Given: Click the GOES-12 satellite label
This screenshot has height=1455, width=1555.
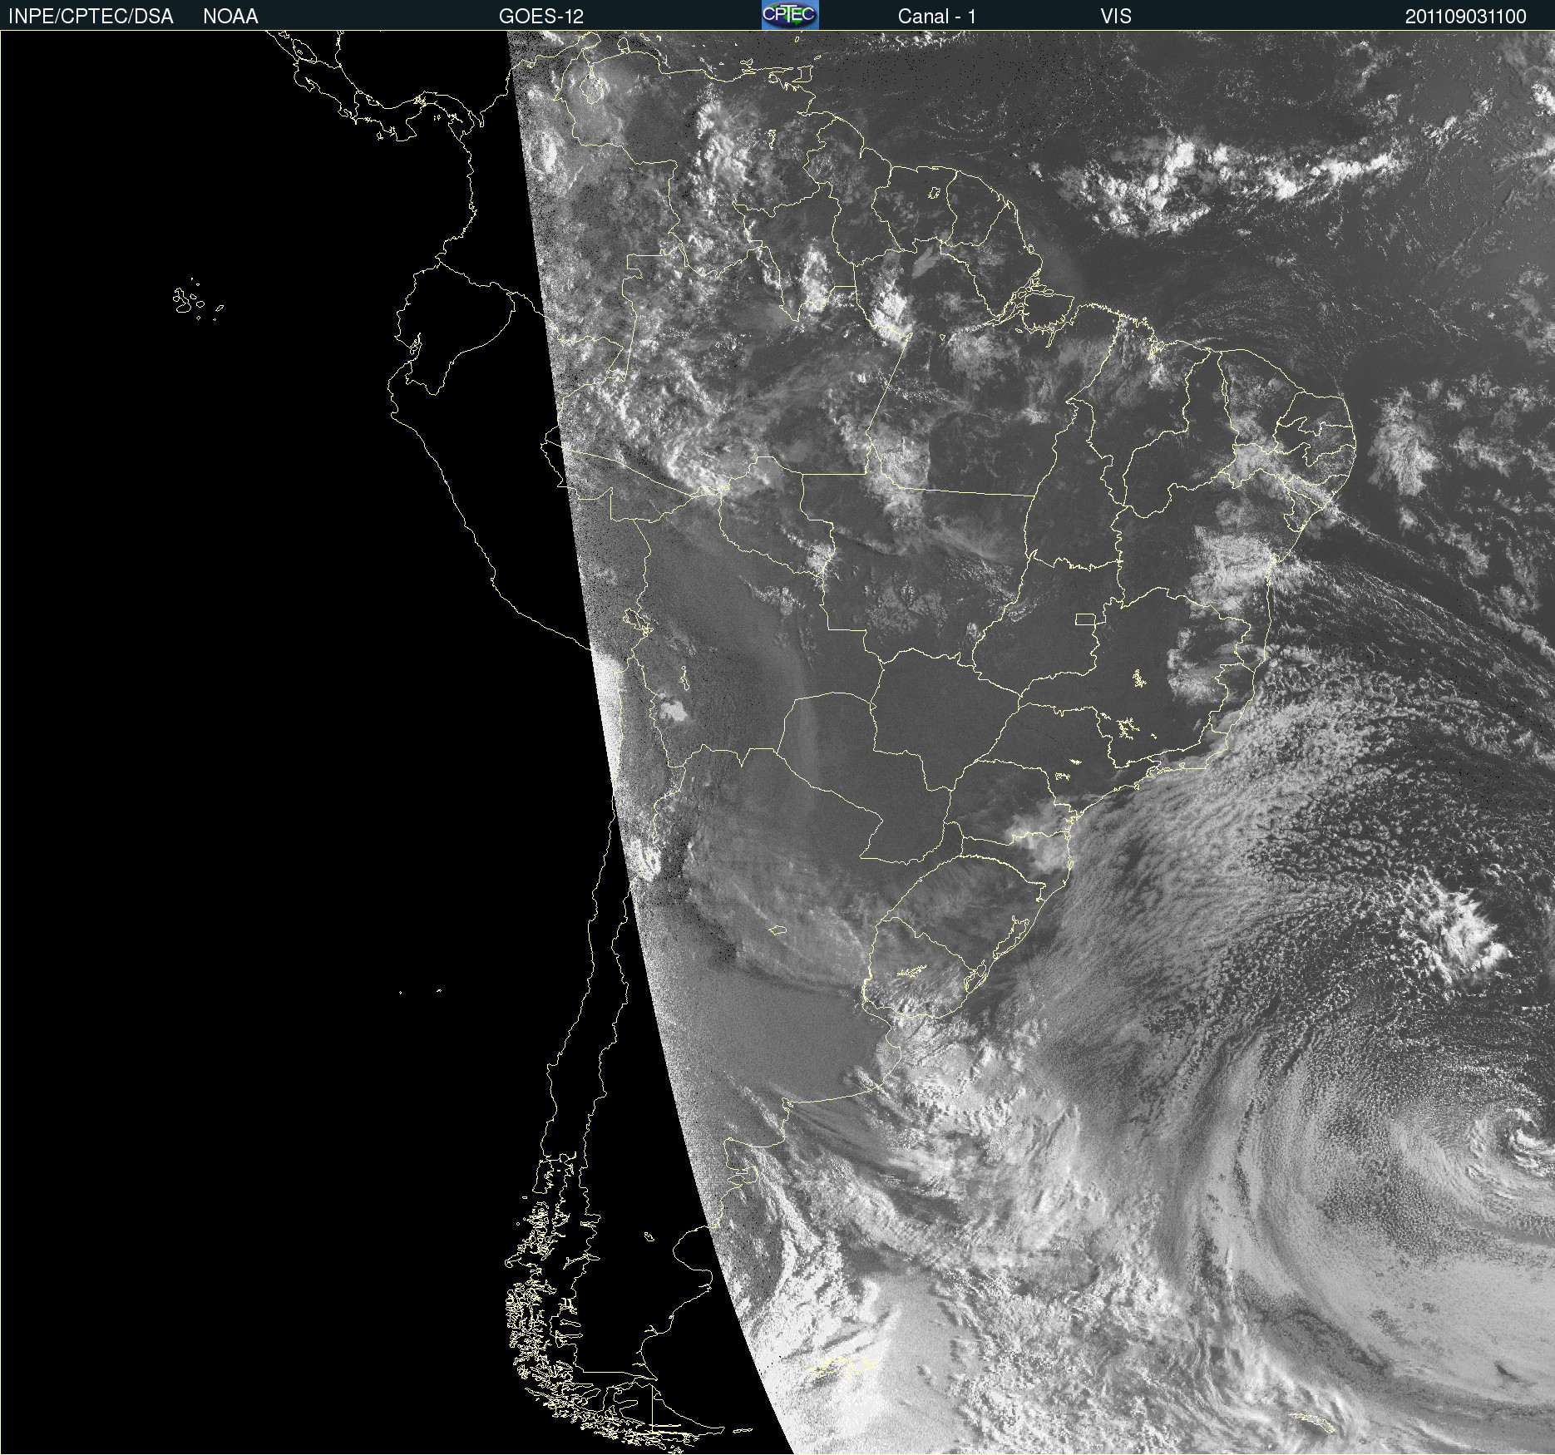Looking at the screenshot, I should (x=541, y=17).
